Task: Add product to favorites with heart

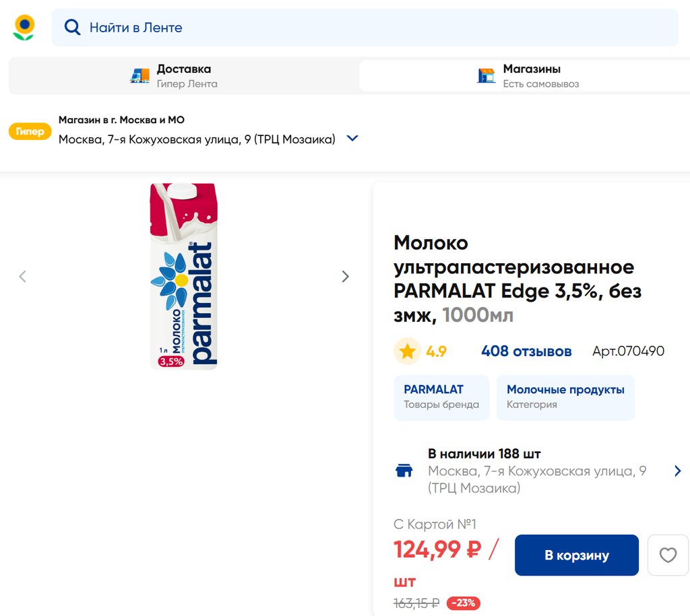Action: [667, 555]
